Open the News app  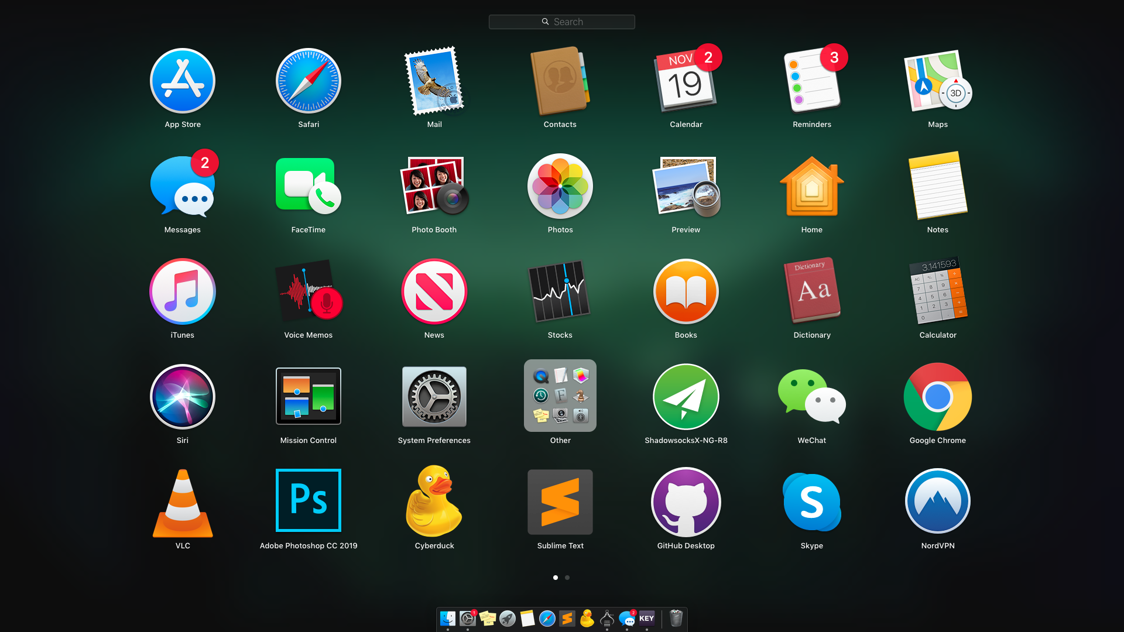pyautogui.click(x=434, y=291)
